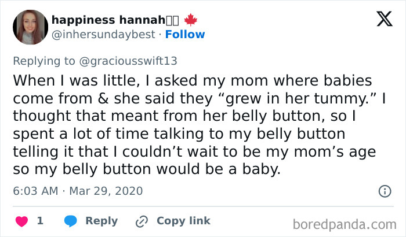The height and width of the screenshot is (237, 406).
Task: Open the @inhersundaybest handle
Action: [102, 34]
